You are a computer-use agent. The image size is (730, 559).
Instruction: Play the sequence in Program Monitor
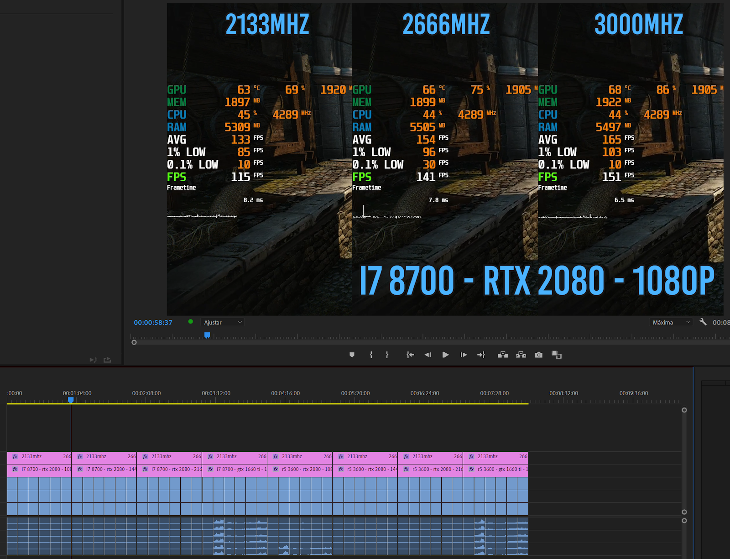tap(446, 355)
